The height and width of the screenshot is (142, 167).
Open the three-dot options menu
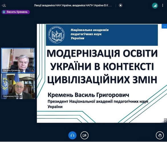point(162,5)
